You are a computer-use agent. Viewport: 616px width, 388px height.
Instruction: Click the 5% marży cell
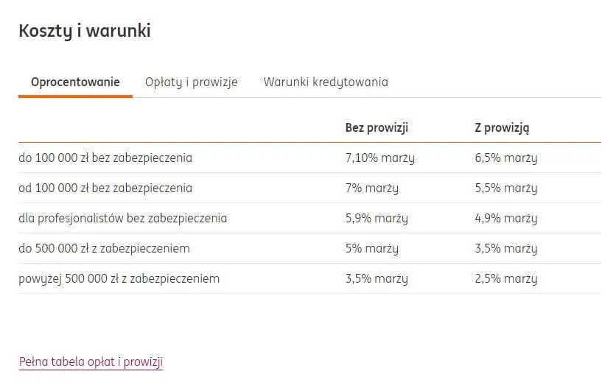tap(371, 248)
